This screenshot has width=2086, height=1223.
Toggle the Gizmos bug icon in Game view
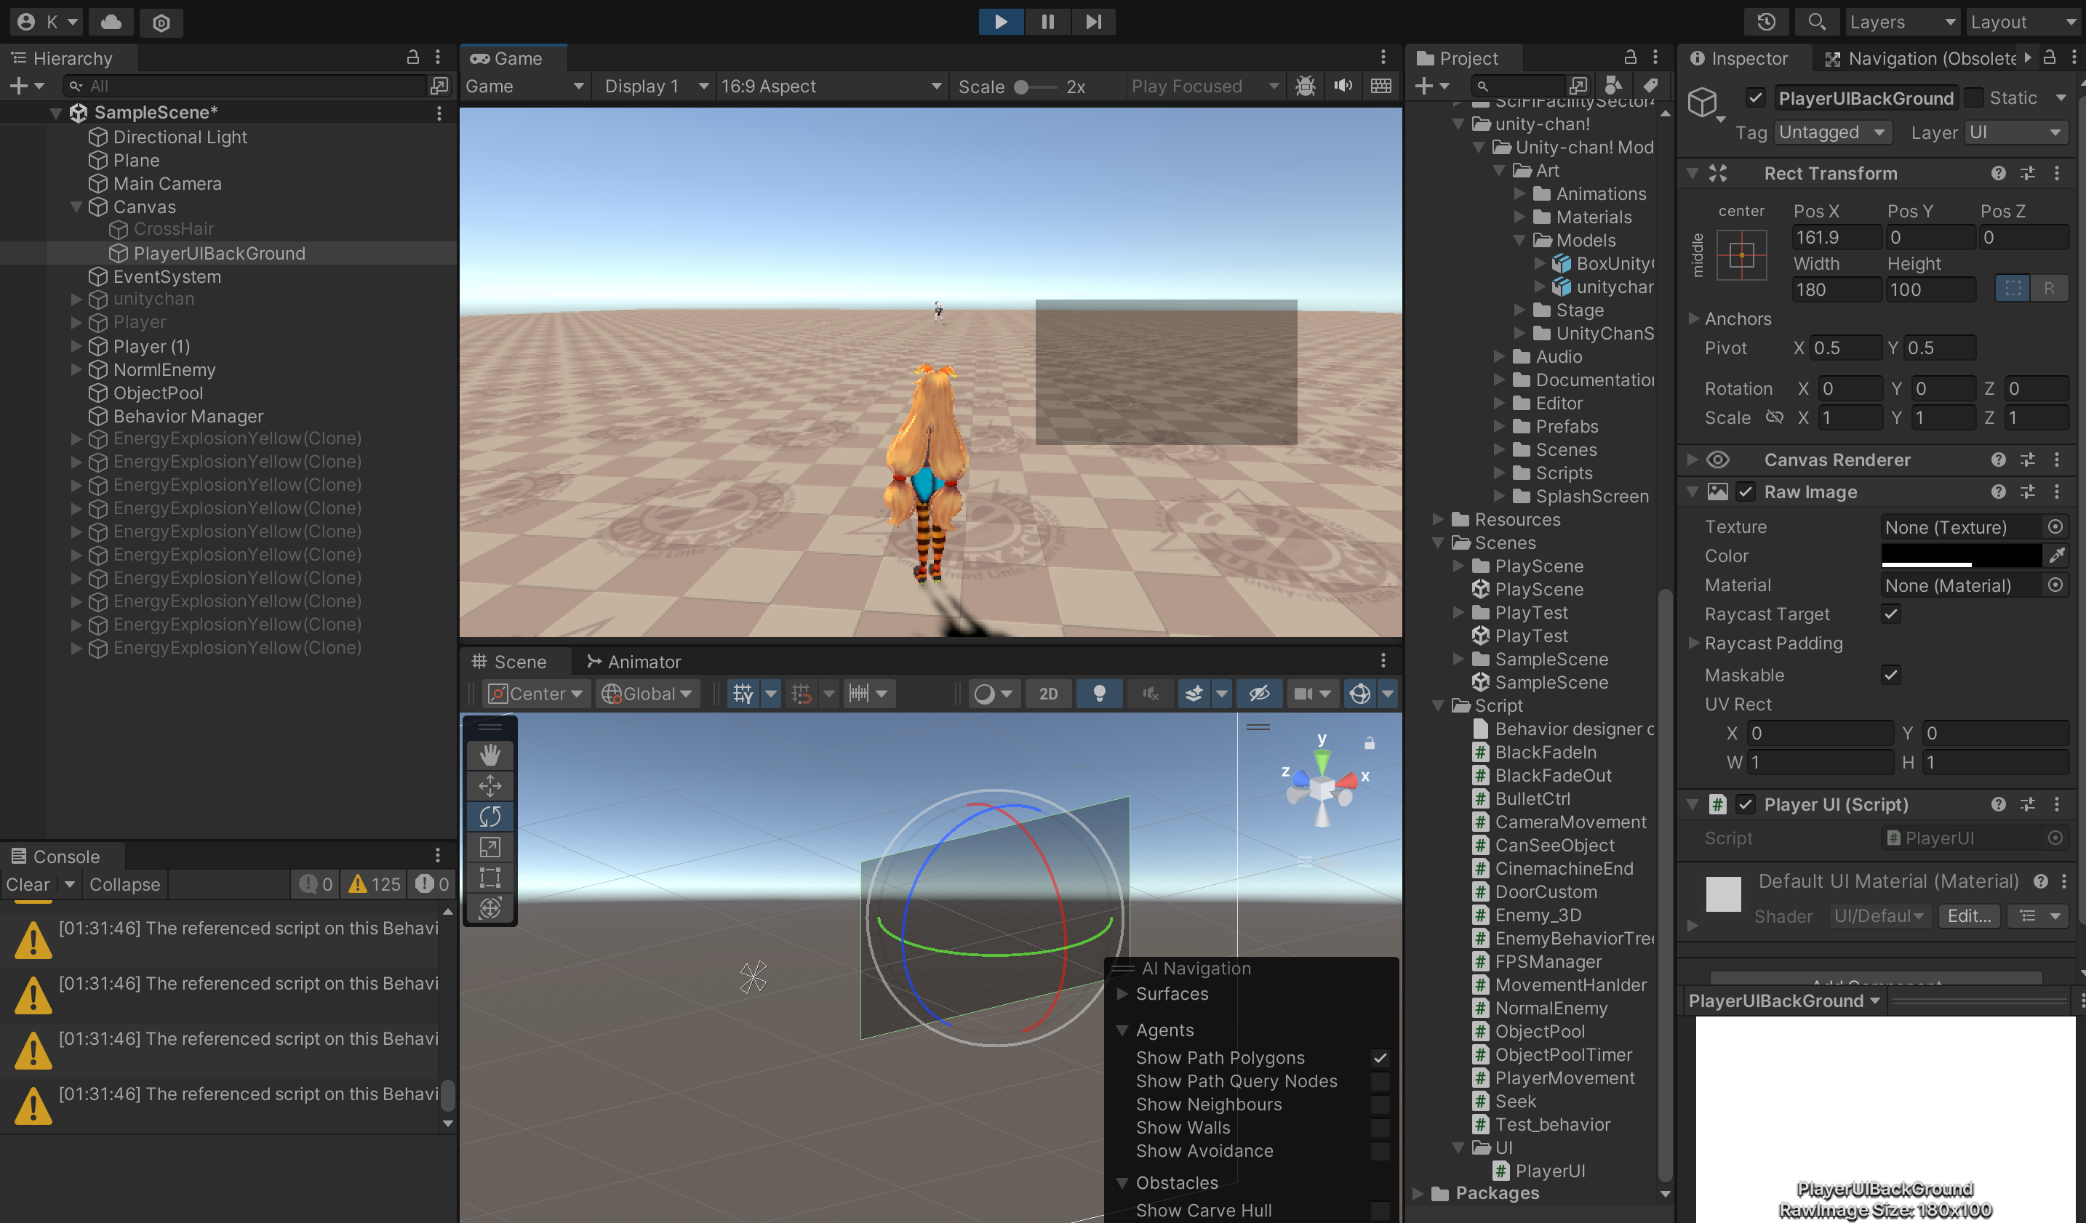pyautogui.click(x=1306, y=86)
